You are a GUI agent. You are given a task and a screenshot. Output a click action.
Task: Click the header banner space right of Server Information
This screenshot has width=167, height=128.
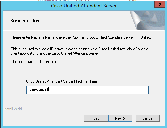tap(84, 20)
